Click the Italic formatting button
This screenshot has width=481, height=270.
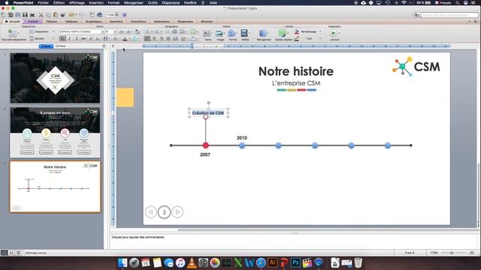point(70,38)
